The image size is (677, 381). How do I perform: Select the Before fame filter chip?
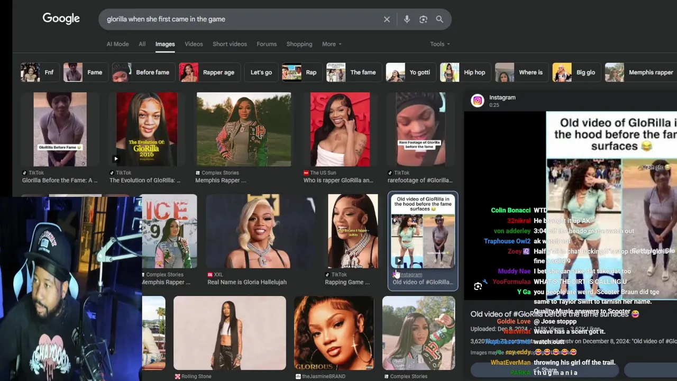[143, 72]
